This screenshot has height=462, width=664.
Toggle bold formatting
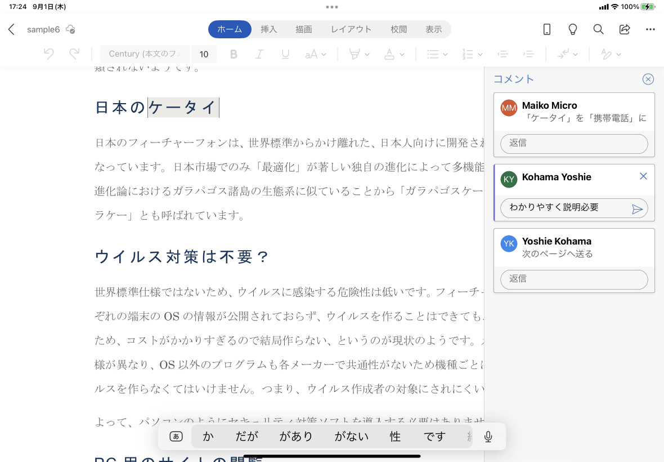click(234, 54)
